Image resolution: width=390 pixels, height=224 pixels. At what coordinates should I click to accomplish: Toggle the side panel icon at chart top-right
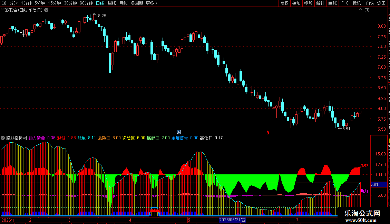pyautogui.click(x=367, y=10)
